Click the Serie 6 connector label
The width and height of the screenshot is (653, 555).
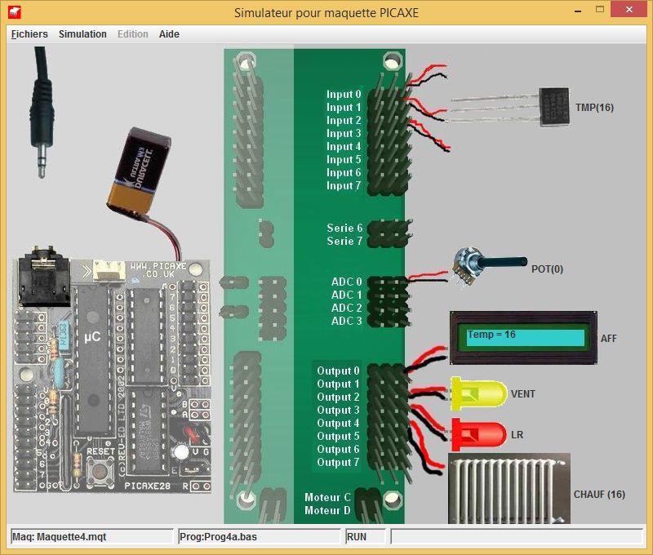click(x=344, y=228)
